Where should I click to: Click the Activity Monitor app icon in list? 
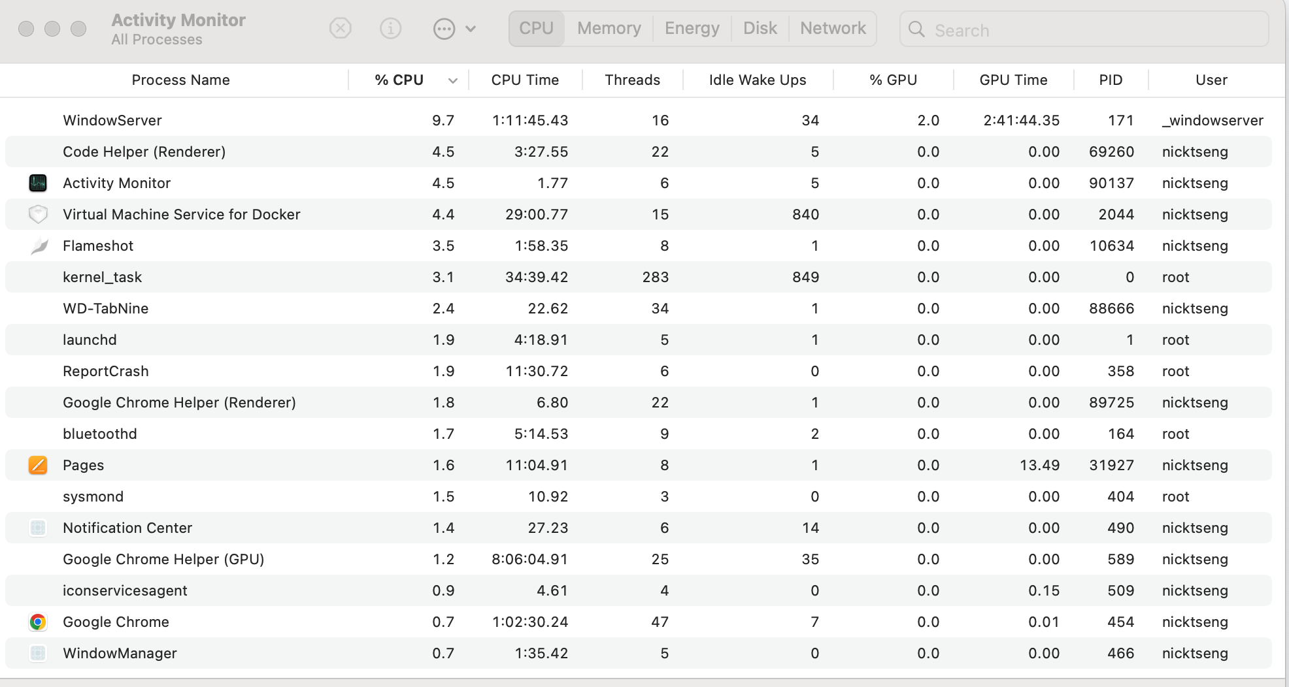(38, 183)
